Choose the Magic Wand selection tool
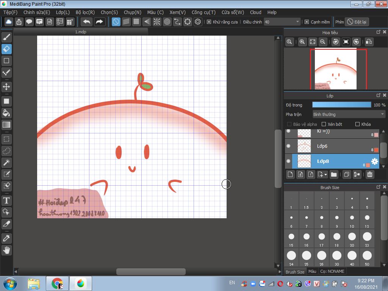Image resolution: width=388 pixels, height=291 pixels. (6, 163)
